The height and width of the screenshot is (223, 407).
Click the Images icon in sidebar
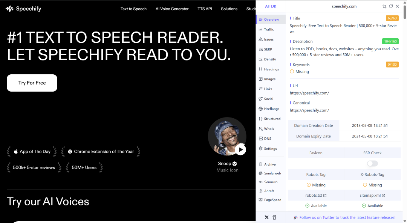261,79
